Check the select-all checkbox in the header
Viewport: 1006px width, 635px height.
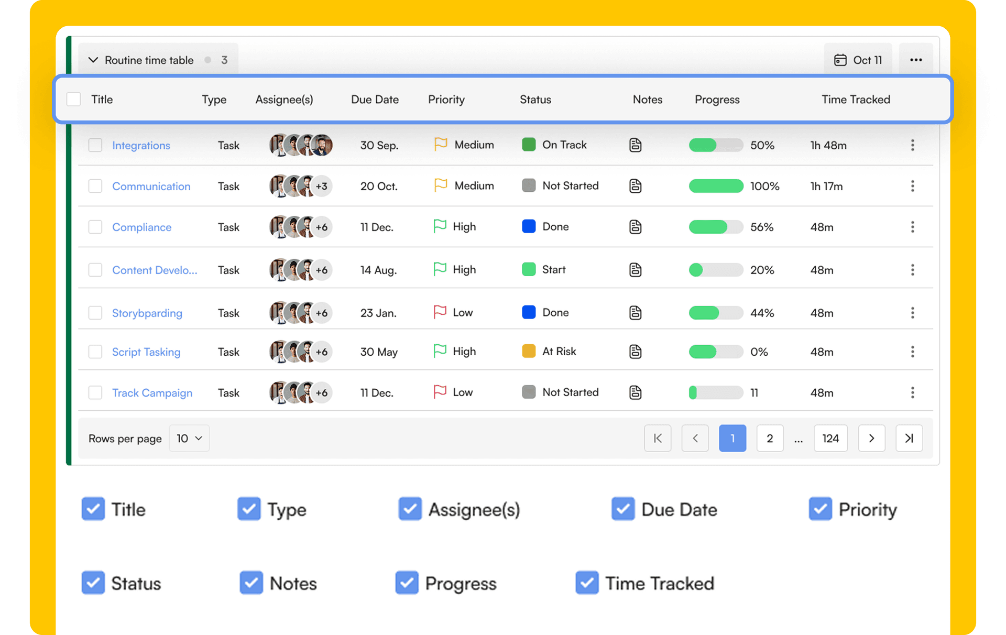point(73,99)
